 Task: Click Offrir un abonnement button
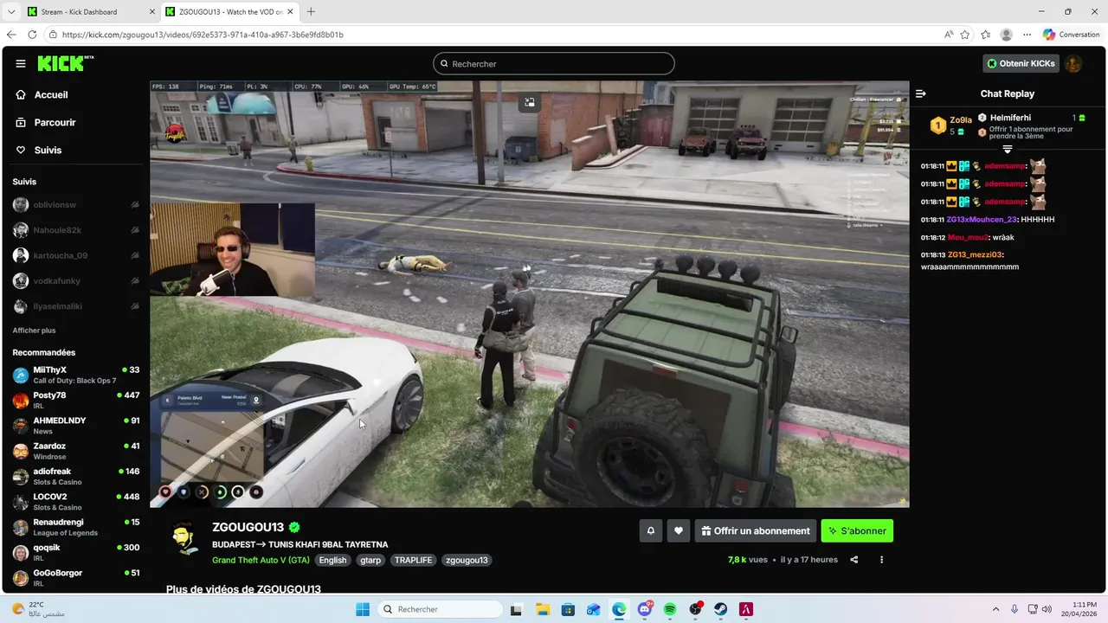point(756,530)
